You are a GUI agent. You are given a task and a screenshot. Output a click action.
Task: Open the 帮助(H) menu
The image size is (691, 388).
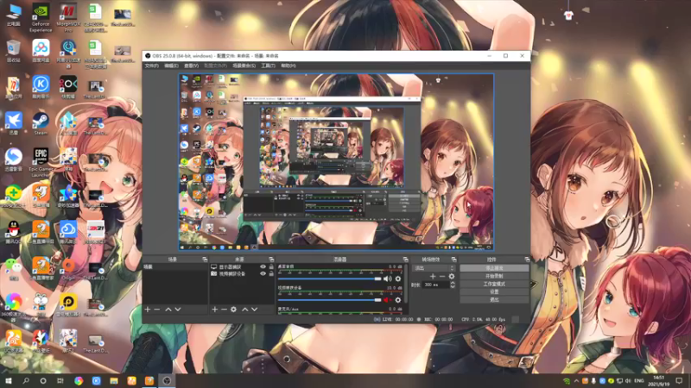tap(288, 66)
